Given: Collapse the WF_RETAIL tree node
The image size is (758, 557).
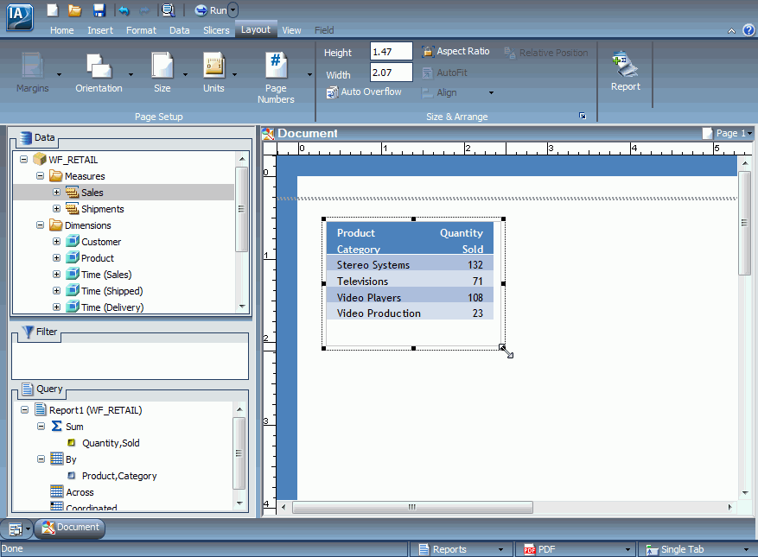Looking at the screenshot, I should [x=23, y=159].
